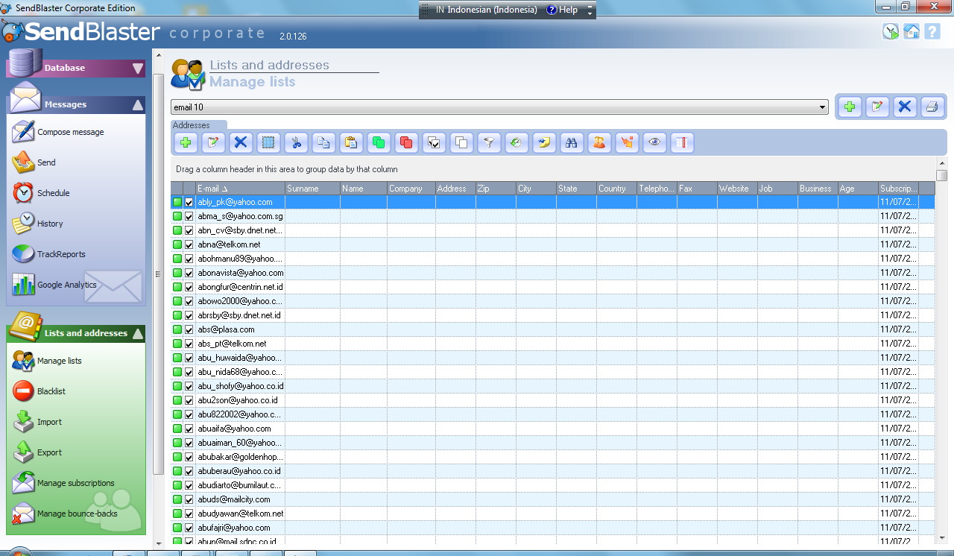Click the clipboard paste icon
The width and height of the screenshot is (954, 556).
pyautogui.click(x=351, y=142)
